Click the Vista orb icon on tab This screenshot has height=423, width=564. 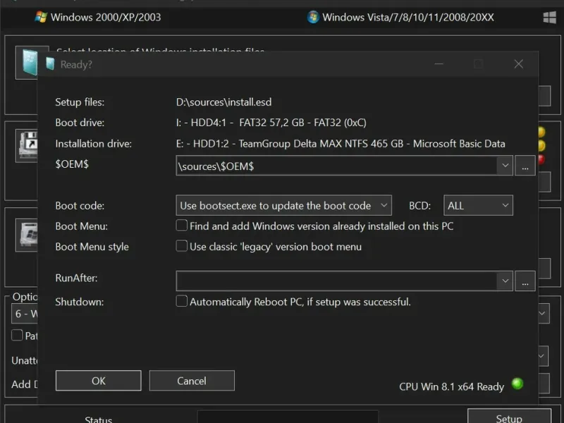313,17
